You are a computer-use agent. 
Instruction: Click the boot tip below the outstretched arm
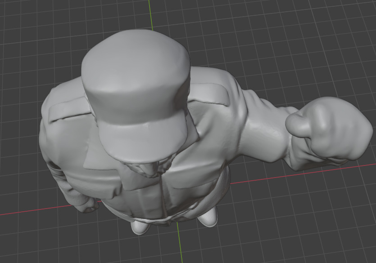click(x=208, y=217)
